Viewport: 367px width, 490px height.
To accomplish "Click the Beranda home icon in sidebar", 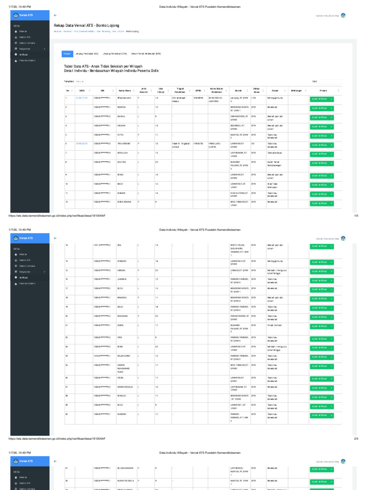I will click(x=16, y=32).
